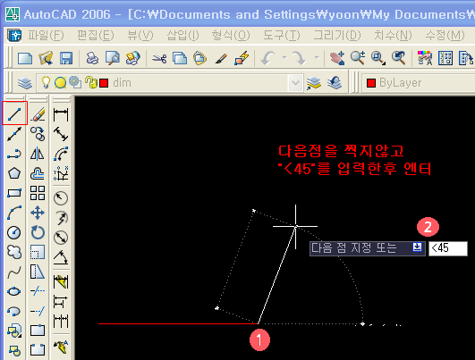Viewport: 475px width, 360px height.
Task: Select the Copy Object tool
Action: 38,134
